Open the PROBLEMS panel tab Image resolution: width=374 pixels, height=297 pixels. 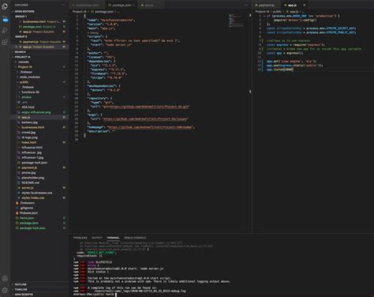80,238
